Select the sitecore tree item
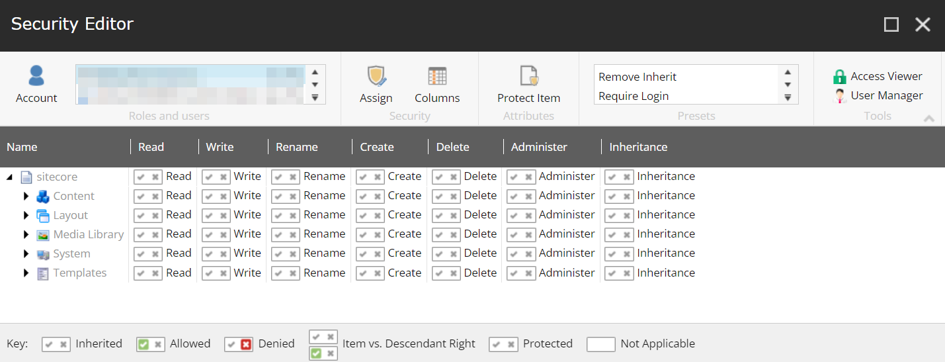Image resolution: width=945 pixels, height=362 pixels. pyautogui.click(x=57, y=177)
